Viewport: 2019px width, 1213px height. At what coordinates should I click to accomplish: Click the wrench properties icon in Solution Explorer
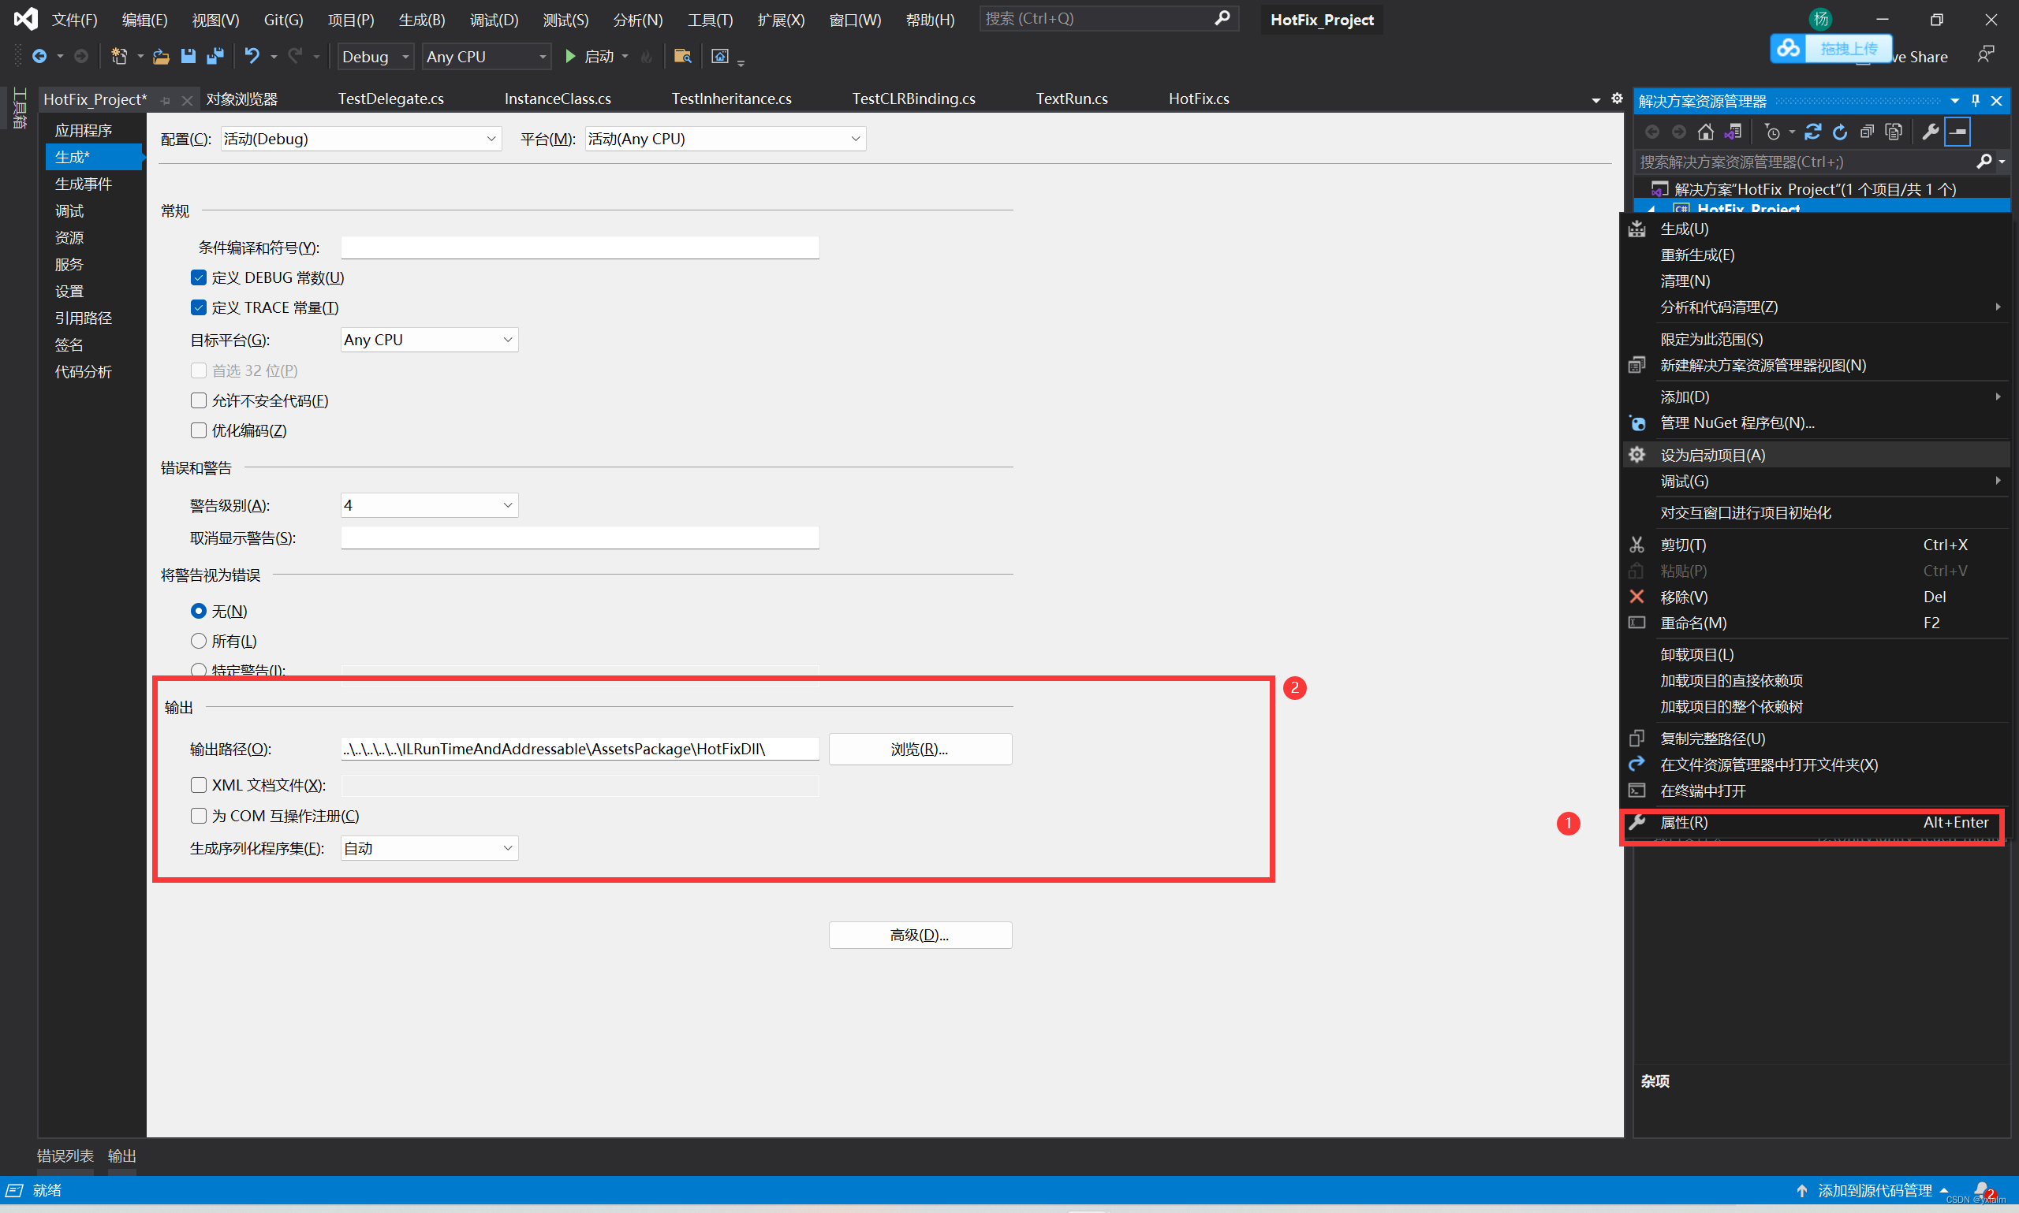1930,132
